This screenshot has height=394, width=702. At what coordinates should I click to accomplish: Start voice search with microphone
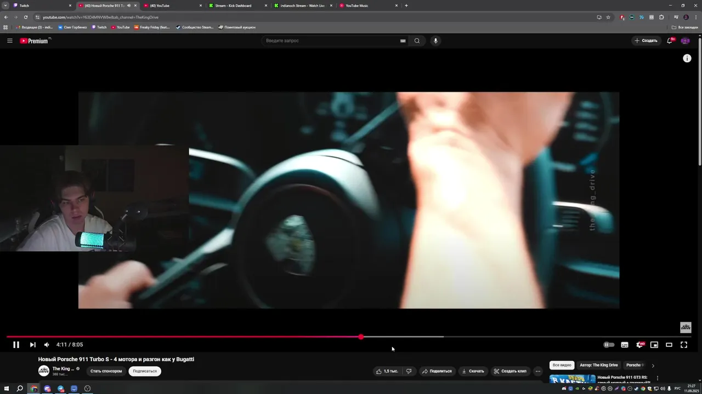click(x=435, y=40)
